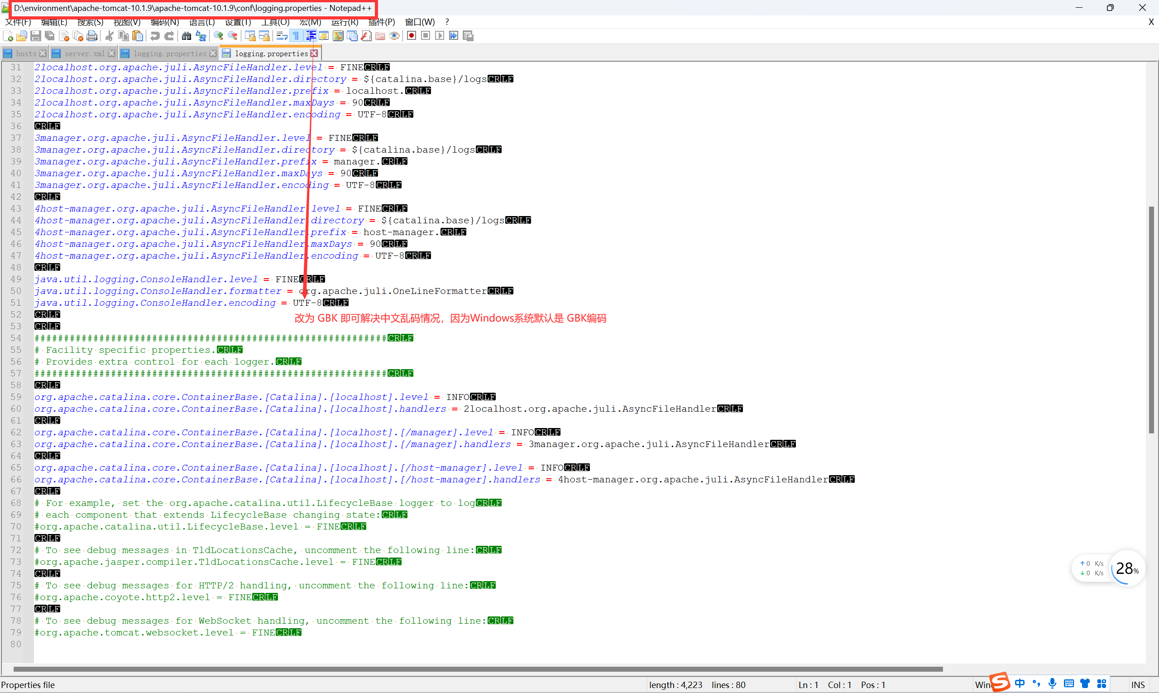Toggle the Indent Guide icon

point(310,36)
